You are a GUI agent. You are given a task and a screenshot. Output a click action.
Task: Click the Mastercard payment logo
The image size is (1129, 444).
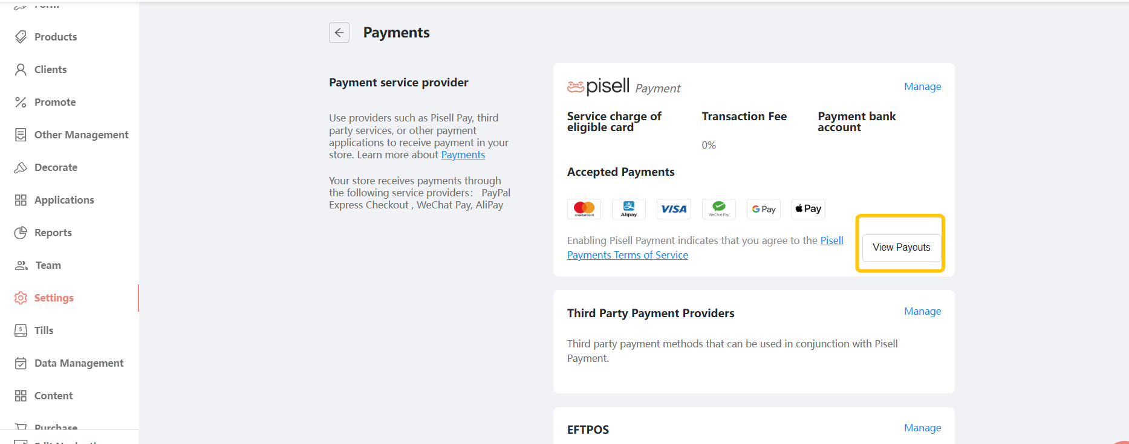pyautogui.click(x=584, y=209)
